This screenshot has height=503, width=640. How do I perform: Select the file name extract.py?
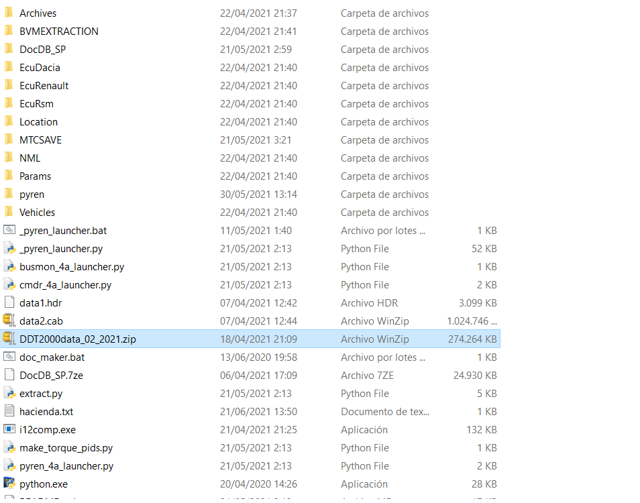(x=41, y=394)
